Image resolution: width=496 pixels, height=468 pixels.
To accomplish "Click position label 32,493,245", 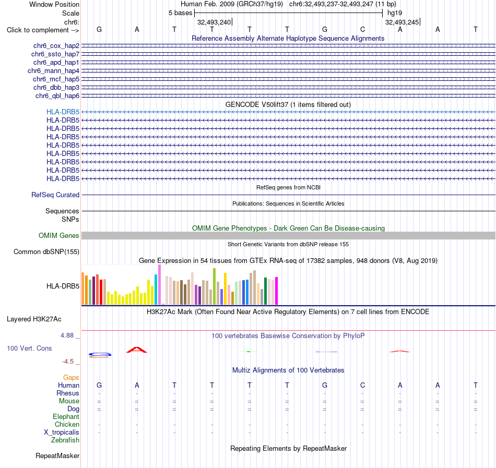I will (401, 22).
